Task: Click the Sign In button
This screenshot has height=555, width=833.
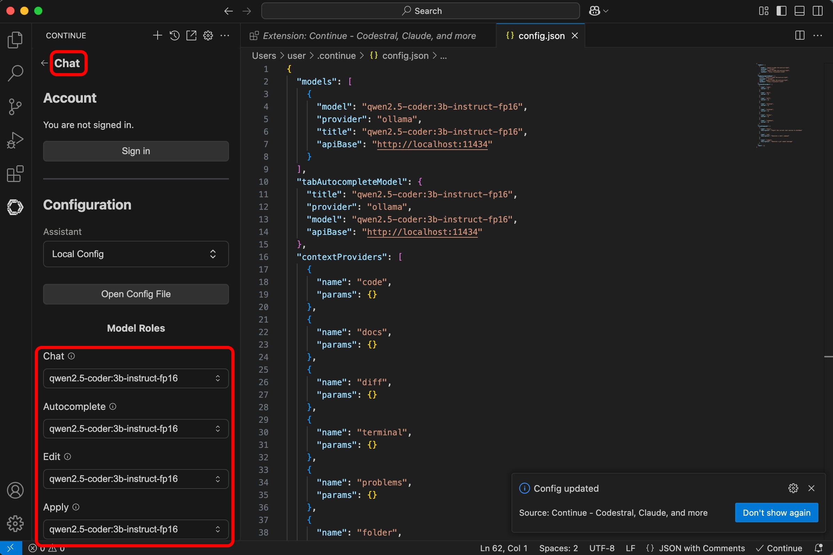Action: (136, 151)
